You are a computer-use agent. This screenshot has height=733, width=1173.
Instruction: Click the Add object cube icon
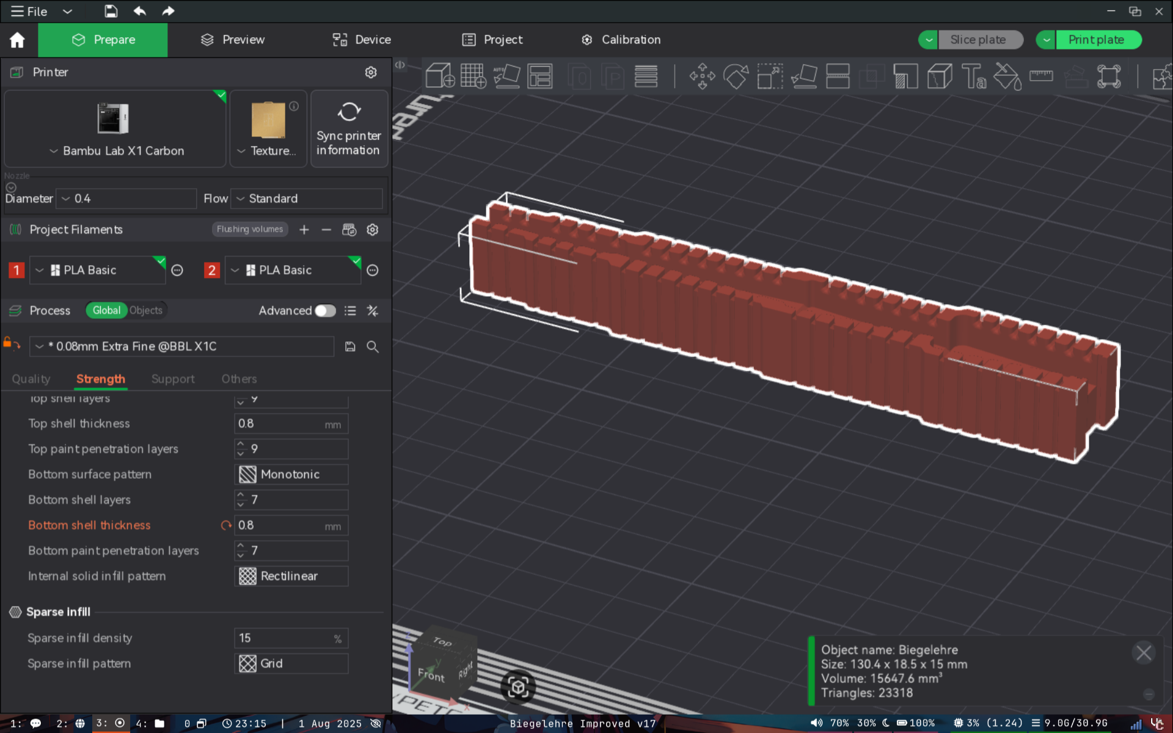(440, 76)
